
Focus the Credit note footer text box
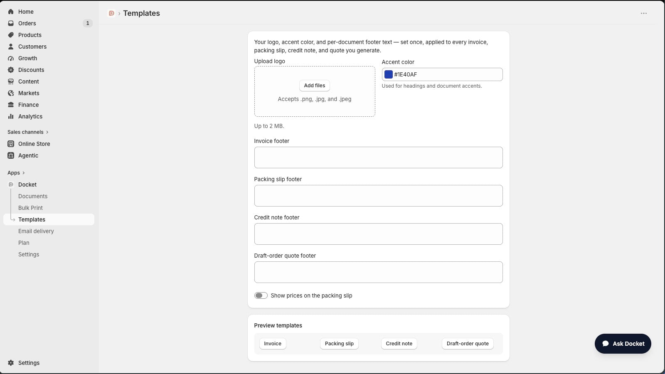pos(379,234)
